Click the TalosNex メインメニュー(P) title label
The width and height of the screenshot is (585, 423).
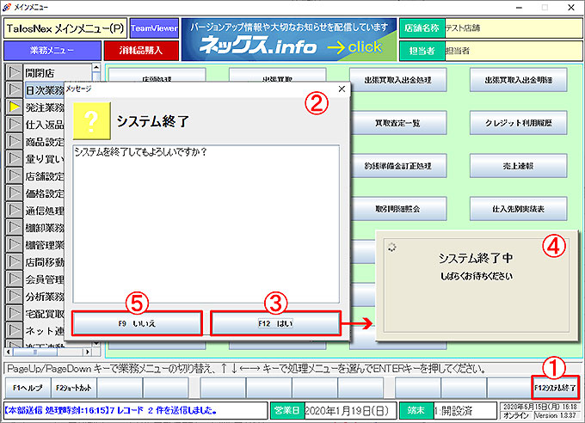click(65, 28)
